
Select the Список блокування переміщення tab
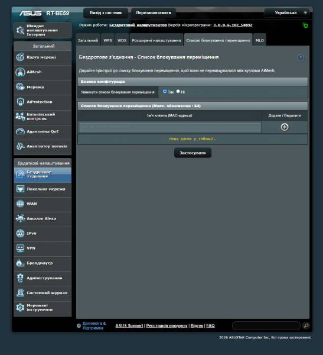pos(218,40)
